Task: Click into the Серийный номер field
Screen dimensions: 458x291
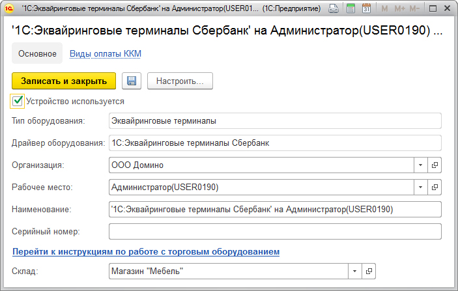Action: tap(274, 231)
